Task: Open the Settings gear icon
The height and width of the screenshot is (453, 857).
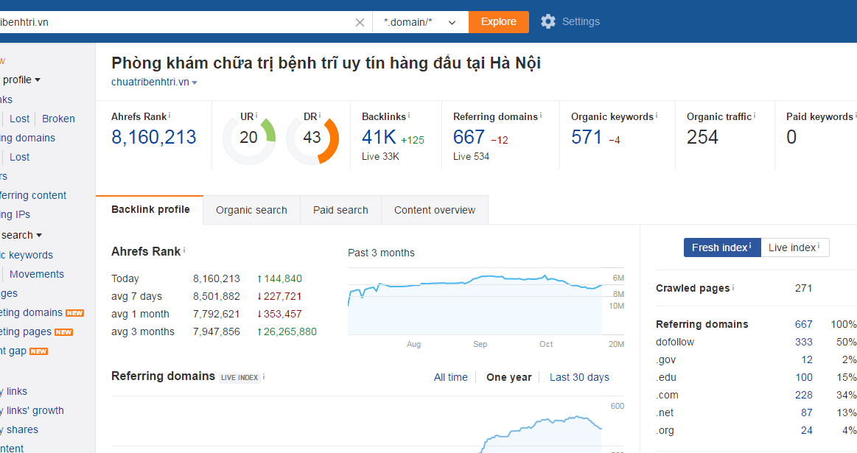Action: click(548, 21)
